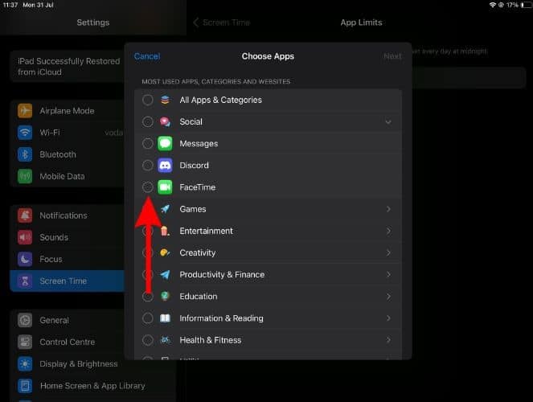Tap the Information & Reading row

coord(221,318)
